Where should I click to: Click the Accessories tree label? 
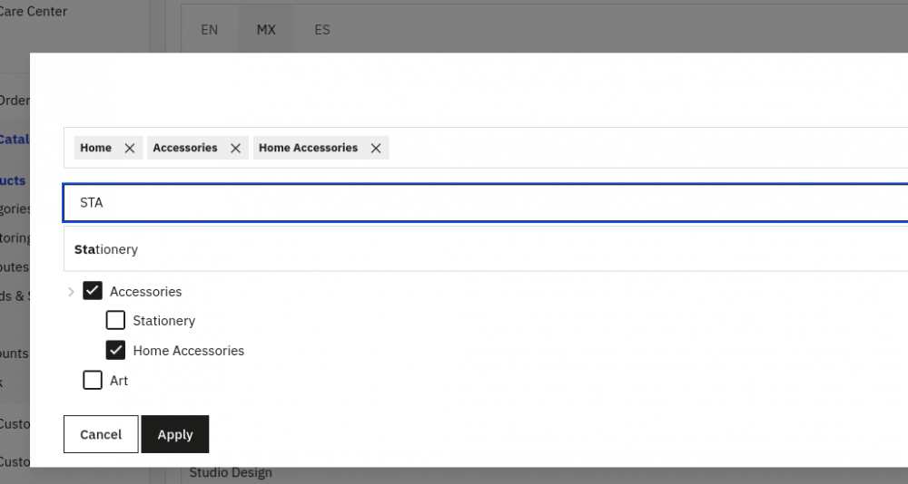pyautogui.click(x=145, y=292)
